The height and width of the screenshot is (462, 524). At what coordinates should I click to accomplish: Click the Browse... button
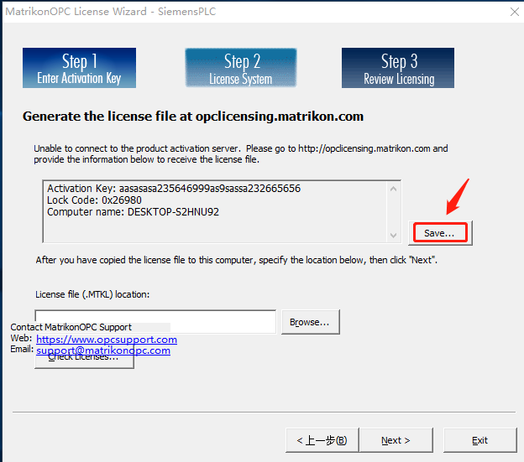[x=311, y=322]
